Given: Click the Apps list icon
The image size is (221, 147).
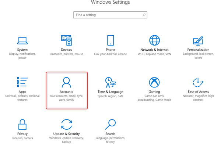Looking at the screenshot, I should tap(22, 82).
